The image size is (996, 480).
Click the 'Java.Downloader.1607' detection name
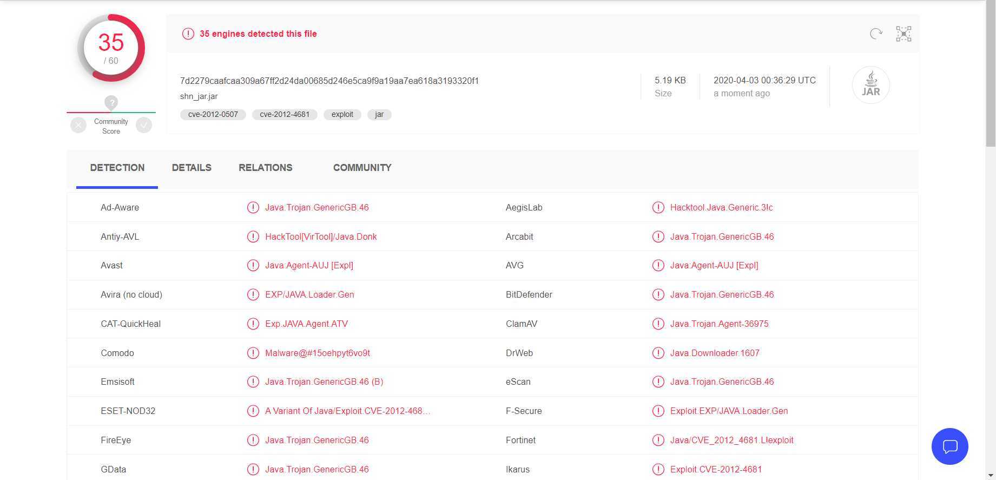pyautogui.click(x=715, y=353)
